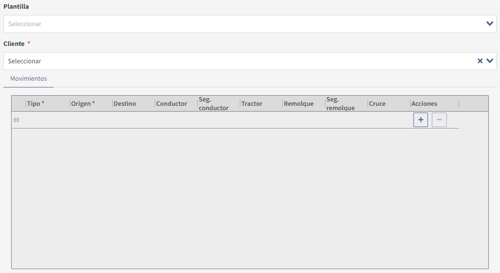Click the row drag handle icon

[x=16, y=120]
